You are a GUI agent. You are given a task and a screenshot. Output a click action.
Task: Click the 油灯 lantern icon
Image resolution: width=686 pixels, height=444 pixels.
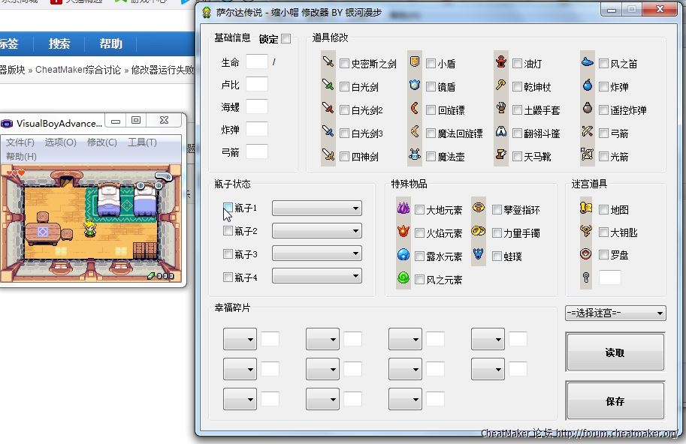(x=500, y=62)
